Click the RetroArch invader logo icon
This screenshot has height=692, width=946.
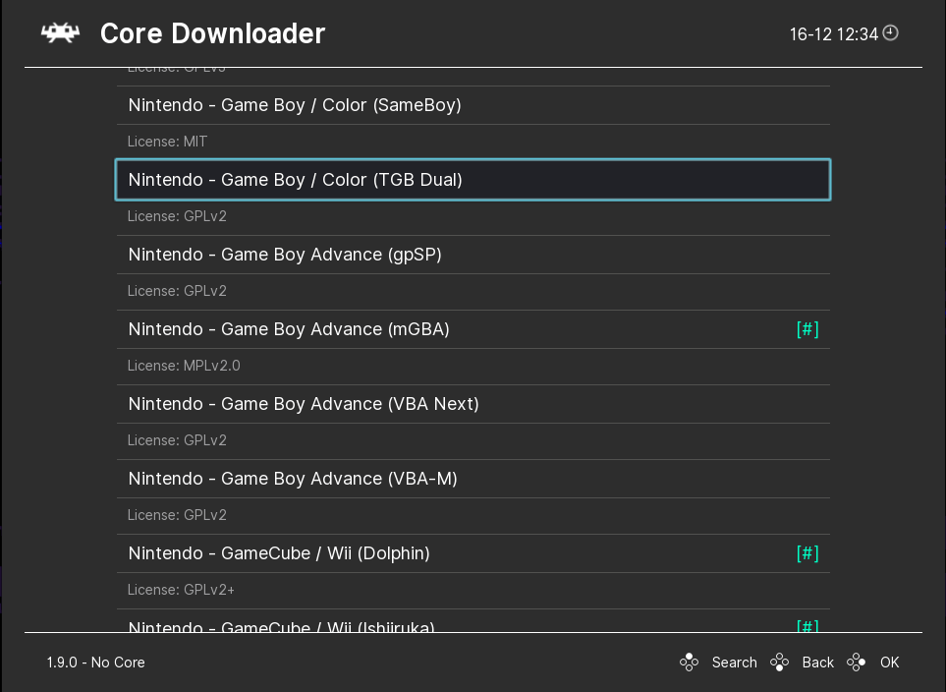(60, 33)
